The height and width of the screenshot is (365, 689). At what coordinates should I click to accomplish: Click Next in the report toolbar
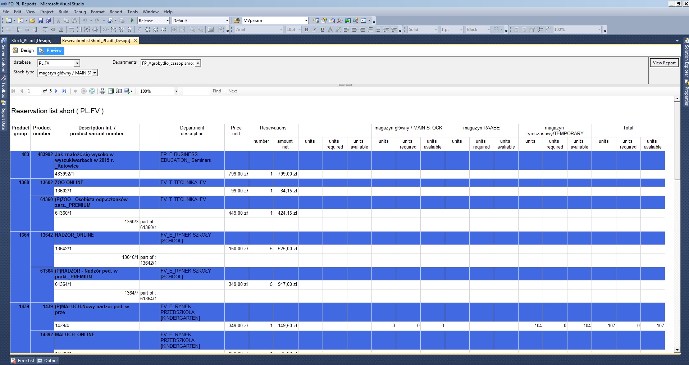[x=233, y=91]
